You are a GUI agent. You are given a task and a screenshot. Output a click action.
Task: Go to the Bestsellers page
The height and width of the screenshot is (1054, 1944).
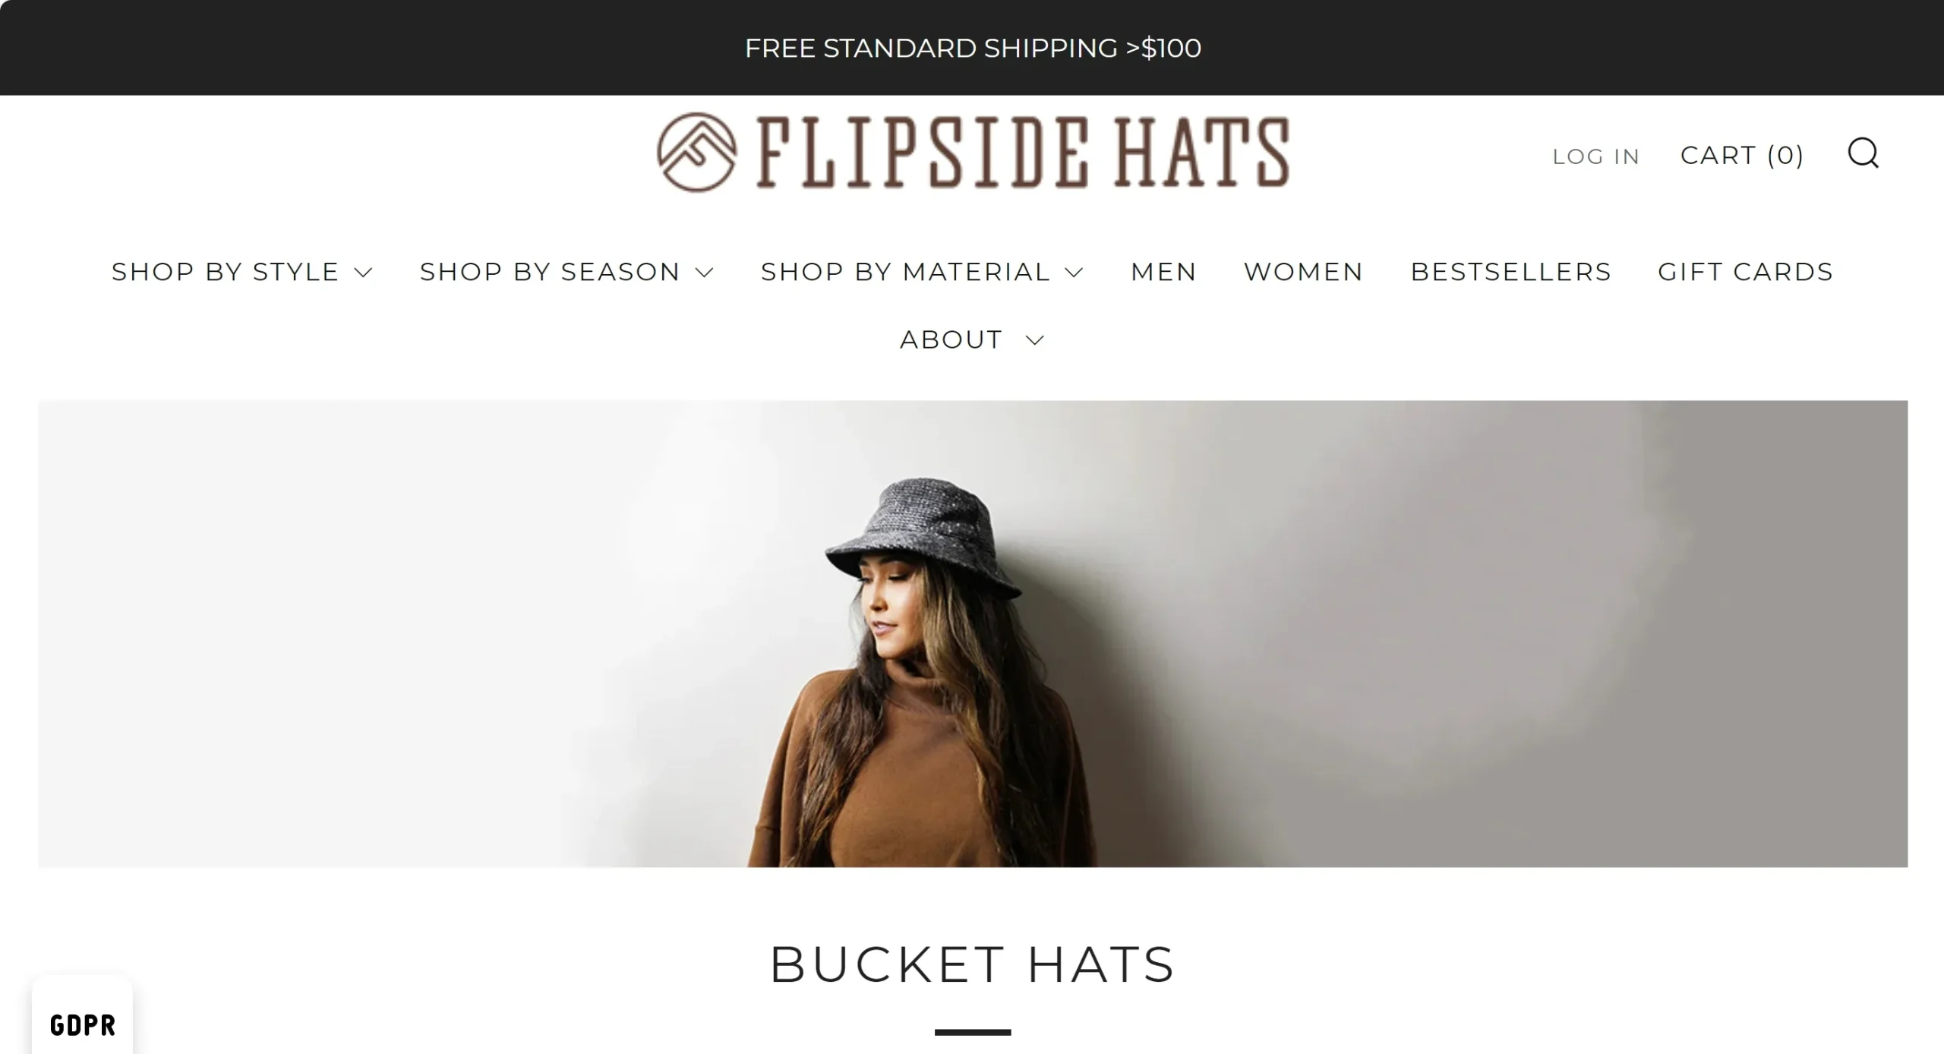coord(1510,272)
